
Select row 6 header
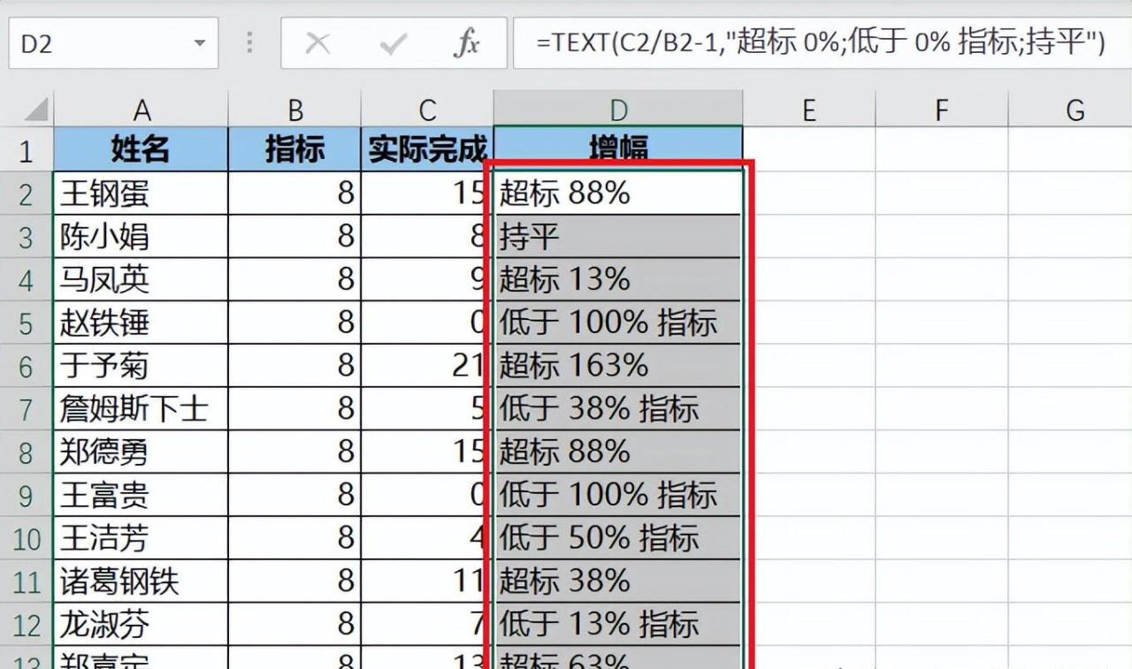pos(26,365)
